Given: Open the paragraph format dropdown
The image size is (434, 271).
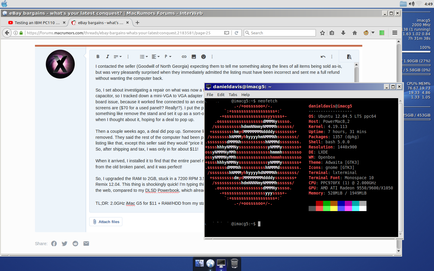Looking at the screenshot, I should 168,57.
